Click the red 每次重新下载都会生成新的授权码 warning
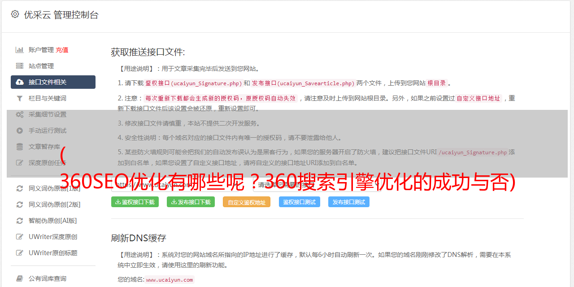 [221, 98]
